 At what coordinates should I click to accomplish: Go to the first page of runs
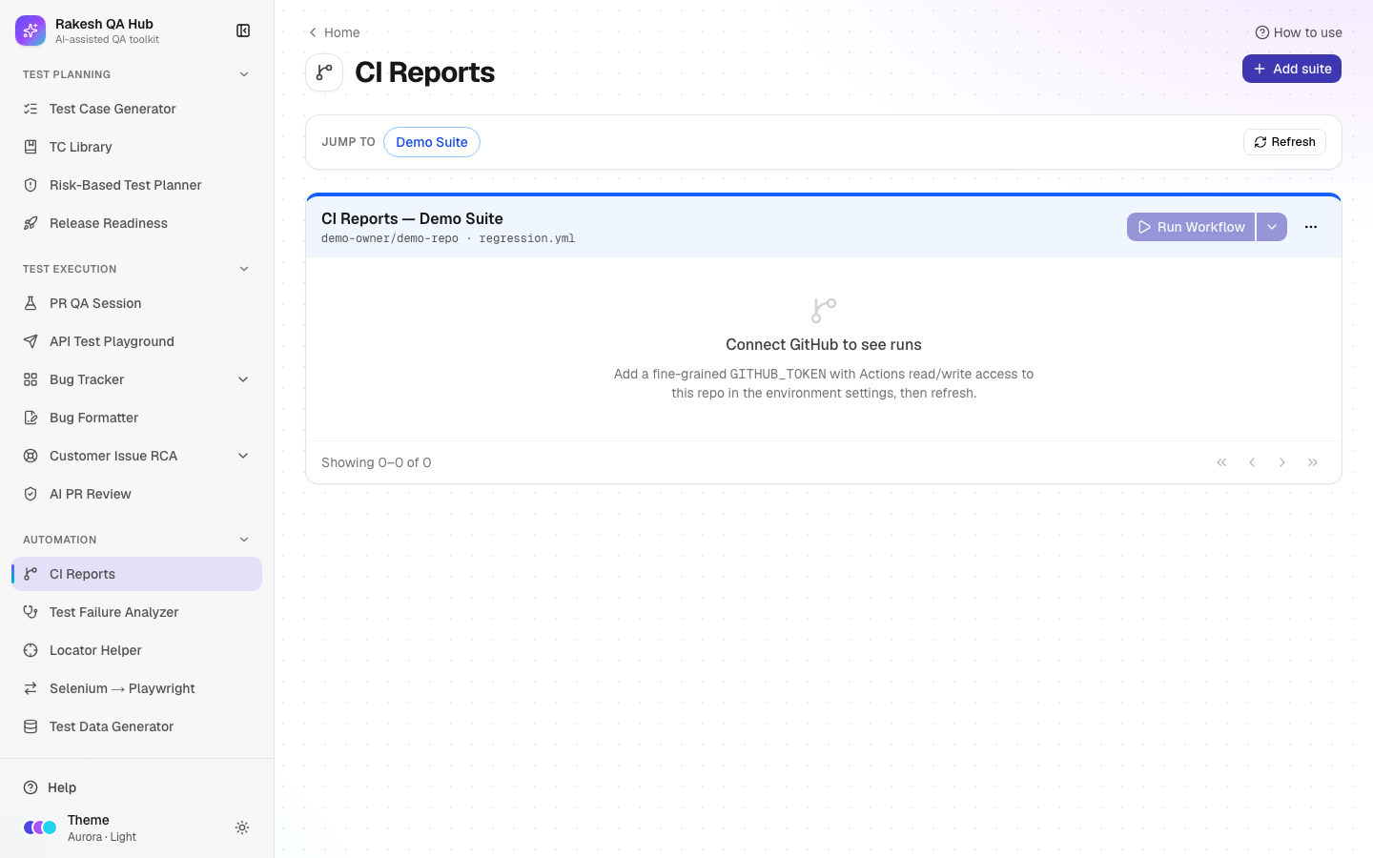click(1221, 462)
